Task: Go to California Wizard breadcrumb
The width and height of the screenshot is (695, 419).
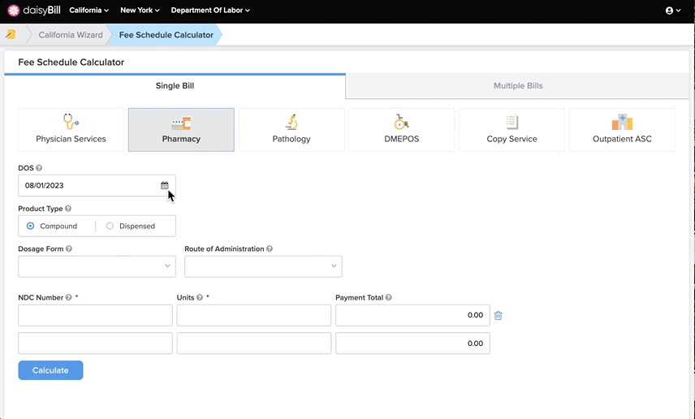Action: click(x=71, y=35)
